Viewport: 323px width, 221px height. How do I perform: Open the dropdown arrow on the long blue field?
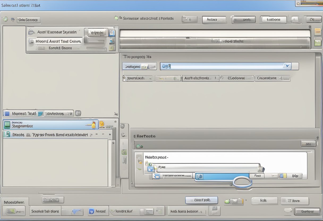coord(287,66)
